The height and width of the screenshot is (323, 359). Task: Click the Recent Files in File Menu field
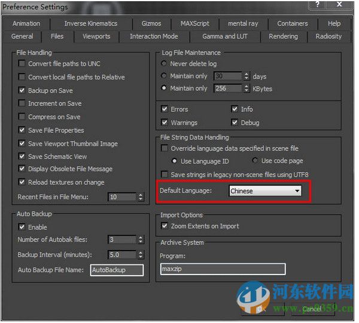[122, 197]
